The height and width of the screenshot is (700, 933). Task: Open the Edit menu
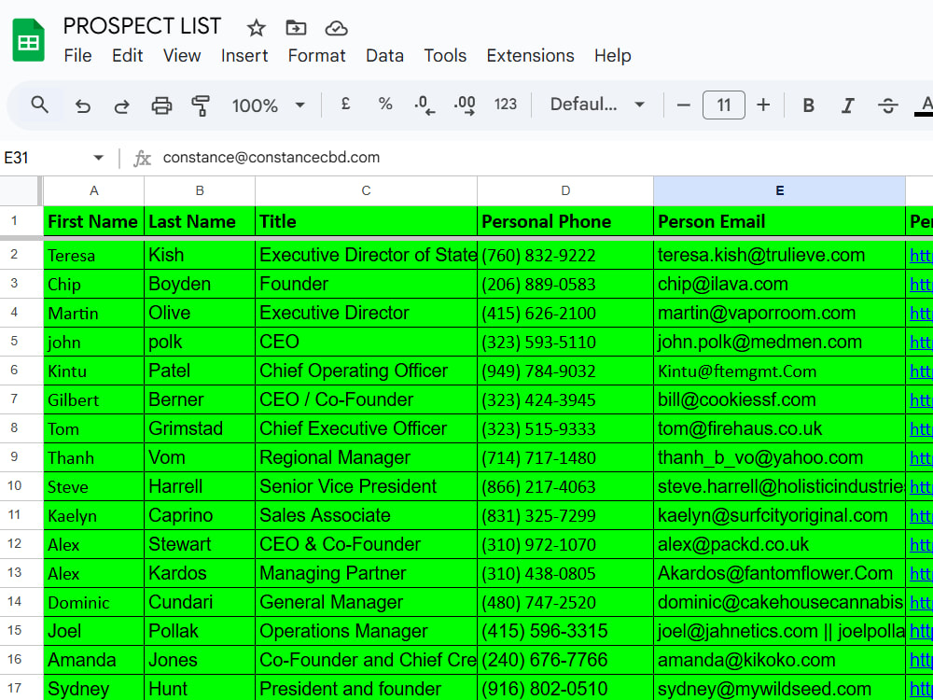[127, 55]
